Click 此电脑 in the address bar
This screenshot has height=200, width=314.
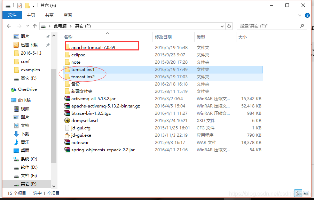pos(60,26)
